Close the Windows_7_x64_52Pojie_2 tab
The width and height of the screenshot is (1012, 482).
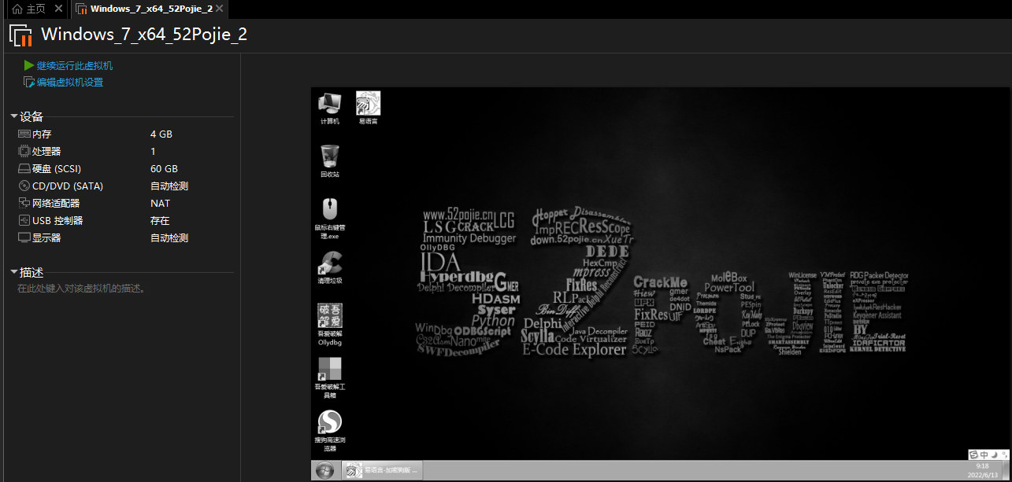coord(220,9)
